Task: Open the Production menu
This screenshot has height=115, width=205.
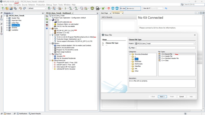Action: (x=41, y=5)
